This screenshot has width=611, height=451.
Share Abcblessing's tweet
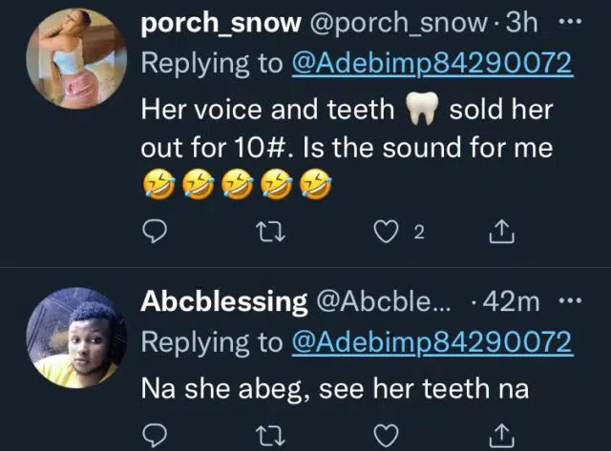[x=502, y=436]
